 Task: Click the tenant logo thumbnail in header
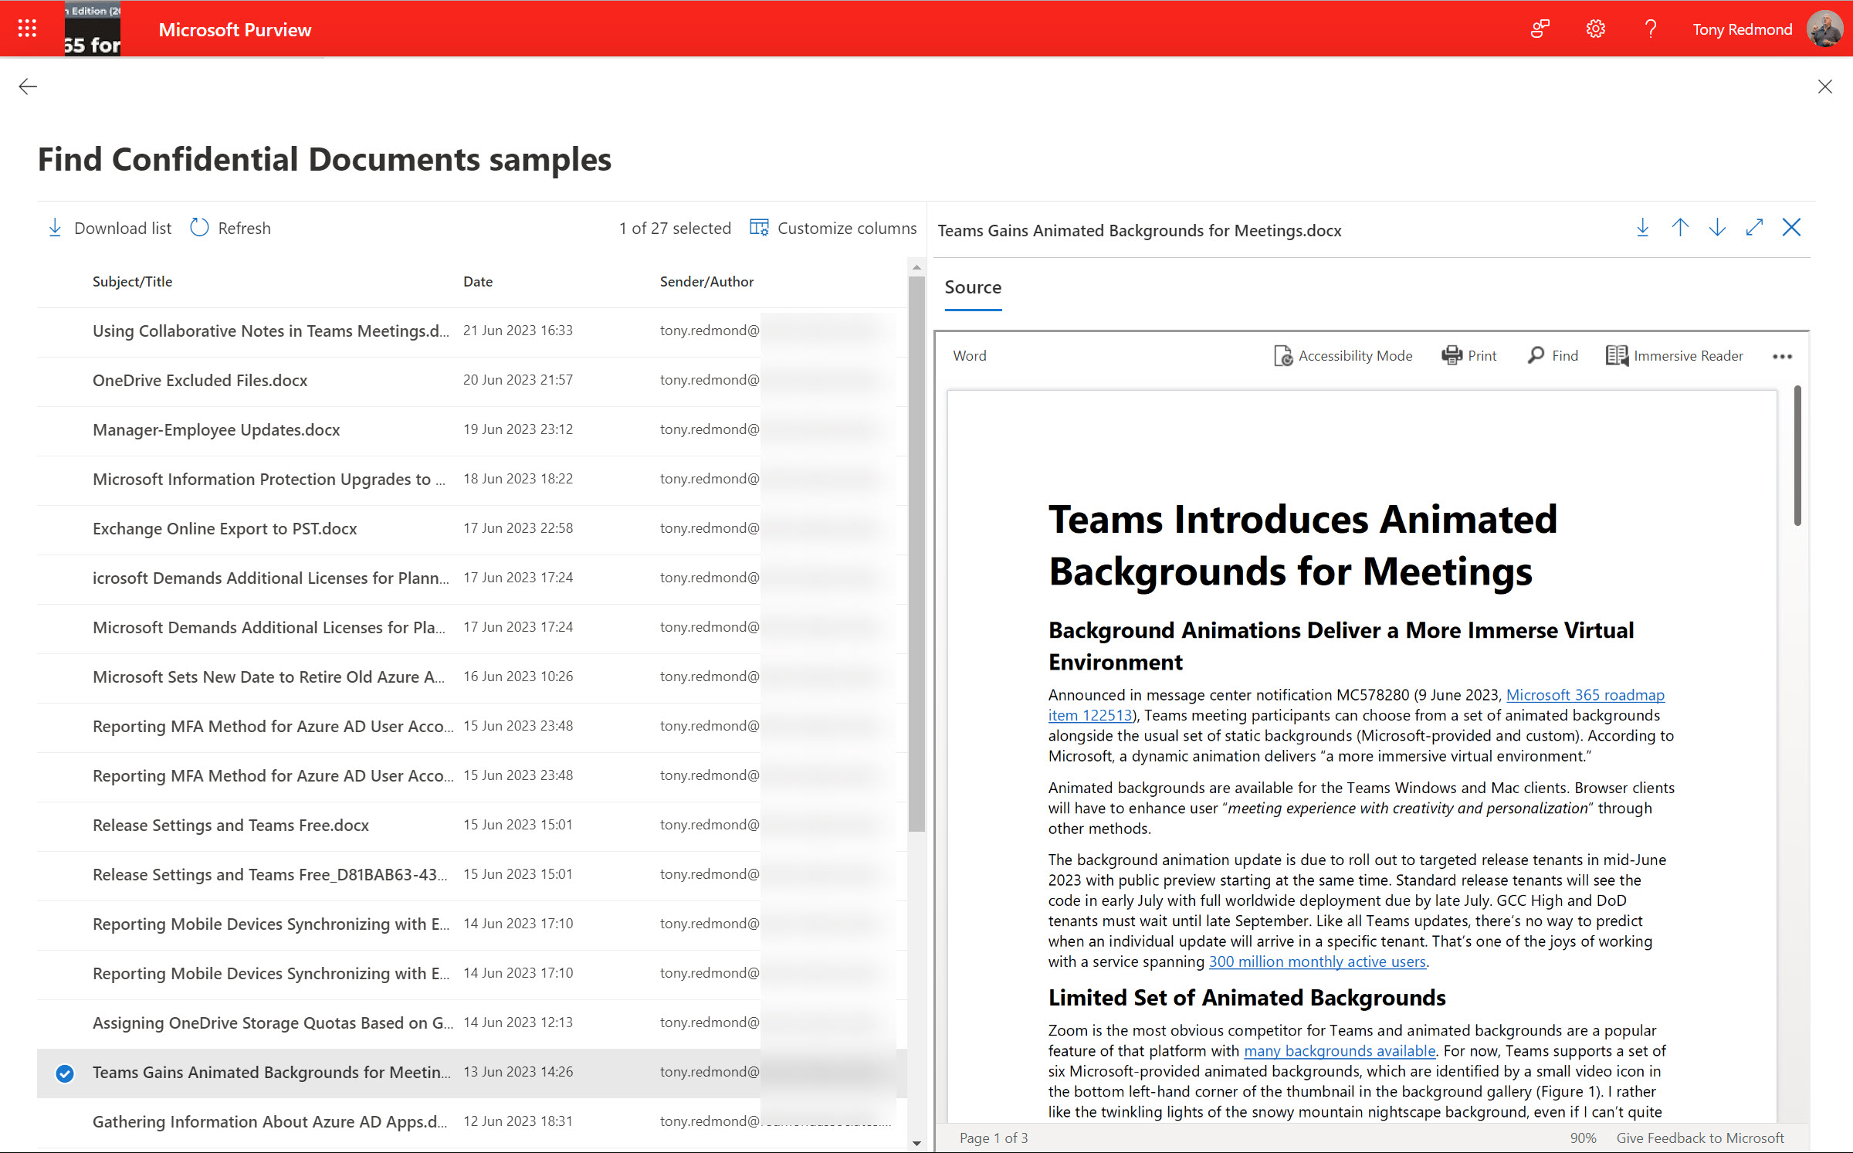(93, 29)
